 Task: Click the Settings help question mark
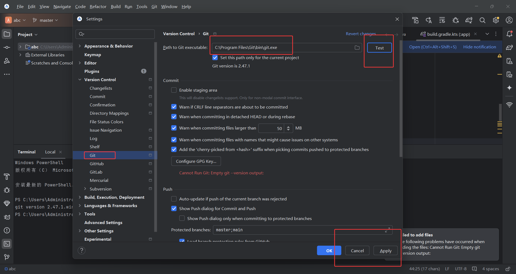pos(81,250)
